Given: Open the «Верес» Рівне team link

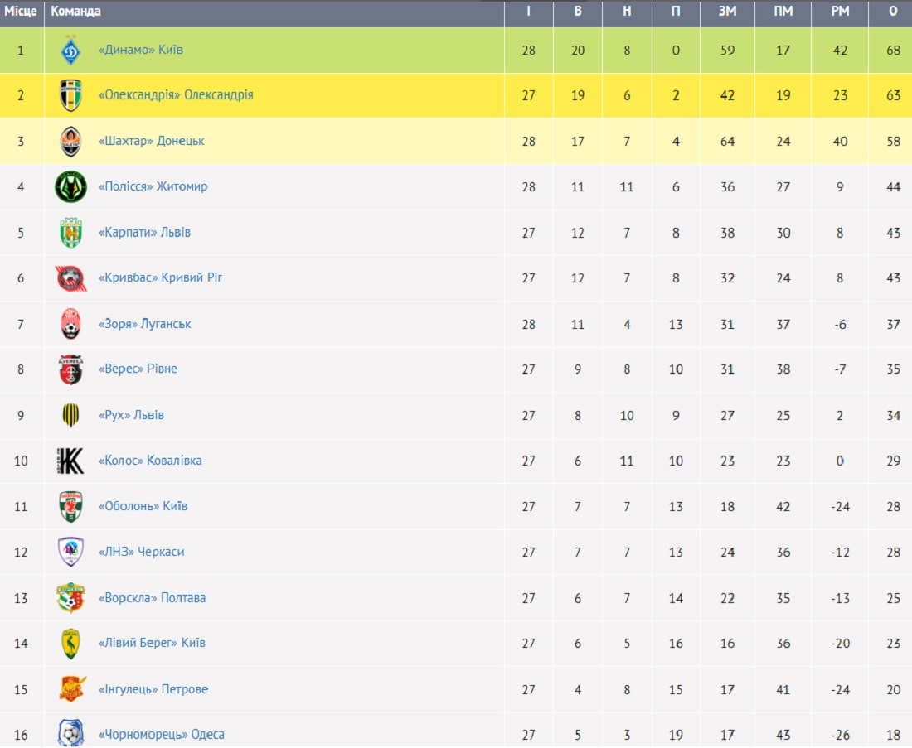Looking at the screenshot, I should 138,369.
